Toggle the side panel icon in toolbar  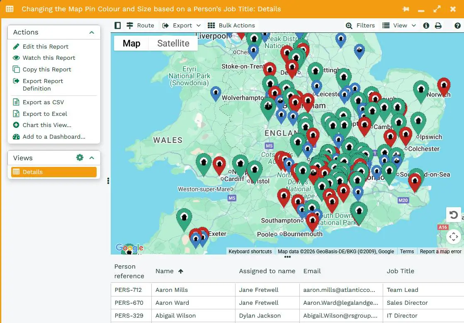[118, 25]
